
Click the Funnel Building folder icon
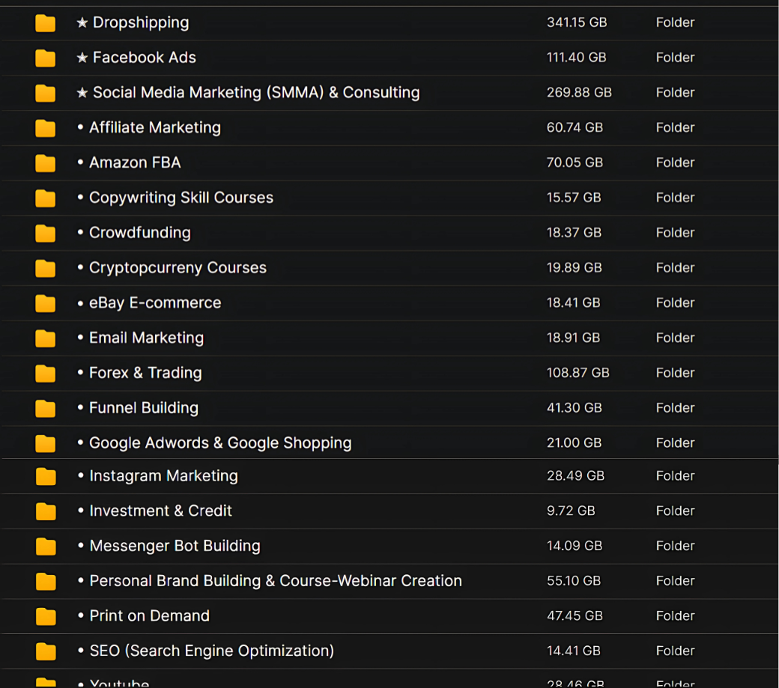(45, 408)
